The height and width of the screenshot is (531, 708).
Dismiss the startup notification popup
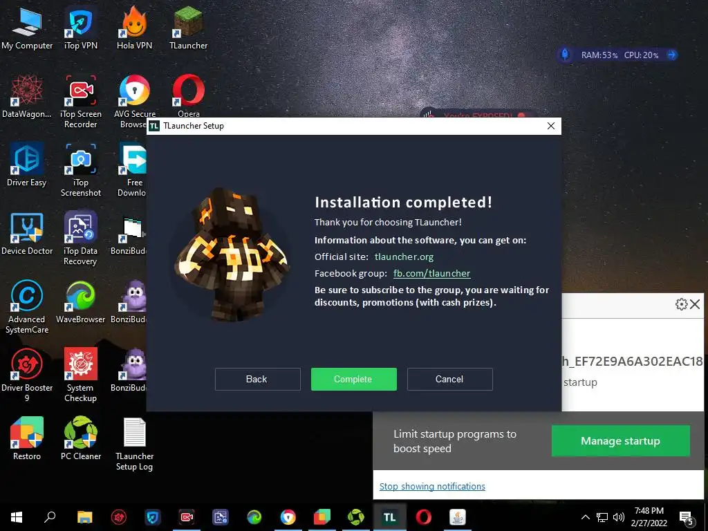(696, 304)
